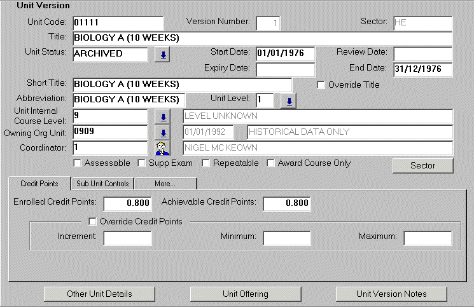Open the More... tab

pos(165,184)
